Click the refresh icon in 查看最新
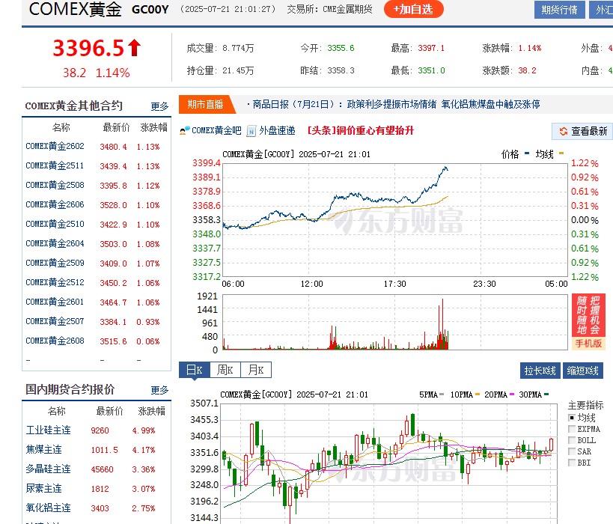The image size is (613, 524). (x=564, y=132)
